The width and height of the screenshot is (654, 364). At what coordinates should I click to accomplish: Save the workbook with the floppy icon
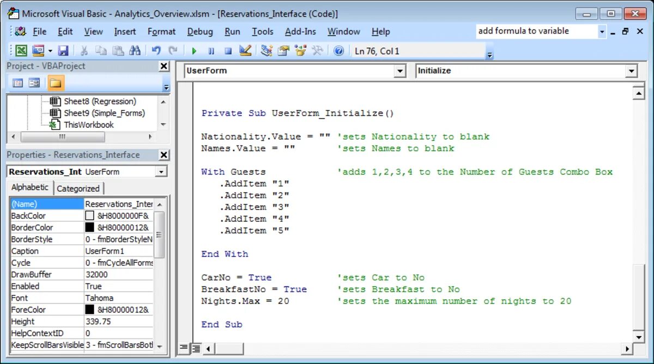pyautogui.click(x=63, y=51)
